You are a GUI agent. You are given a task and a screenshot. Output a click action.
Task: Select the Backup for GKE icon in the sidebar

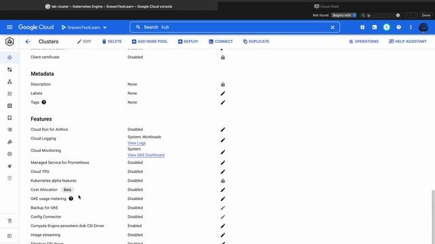[10, 154]
